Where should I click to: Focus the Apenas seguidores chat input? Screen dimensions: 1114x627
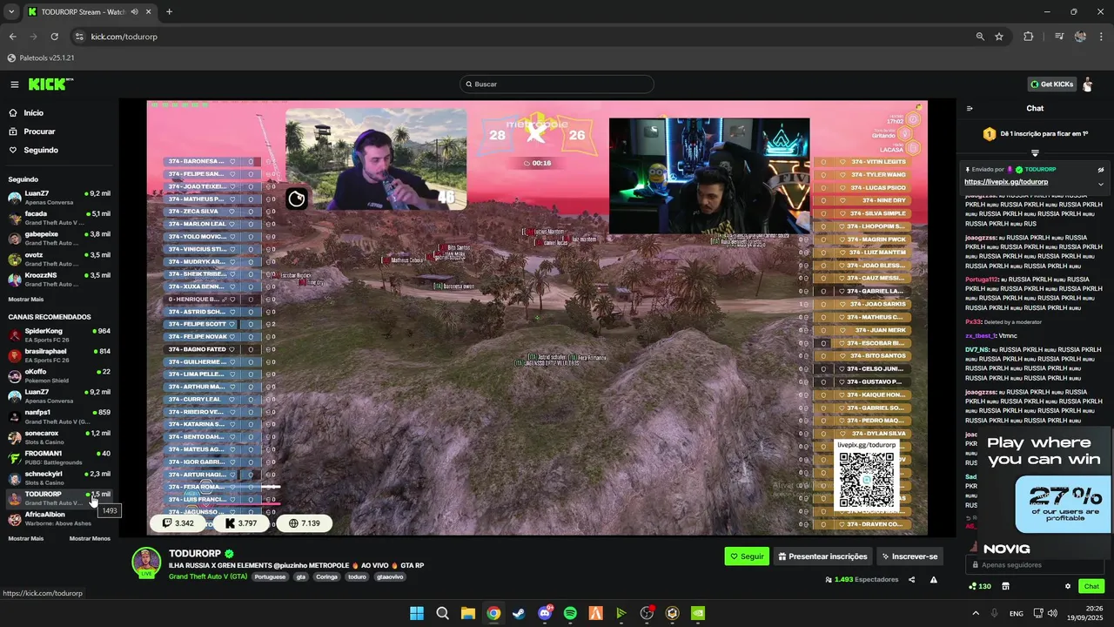[1035, 565]
